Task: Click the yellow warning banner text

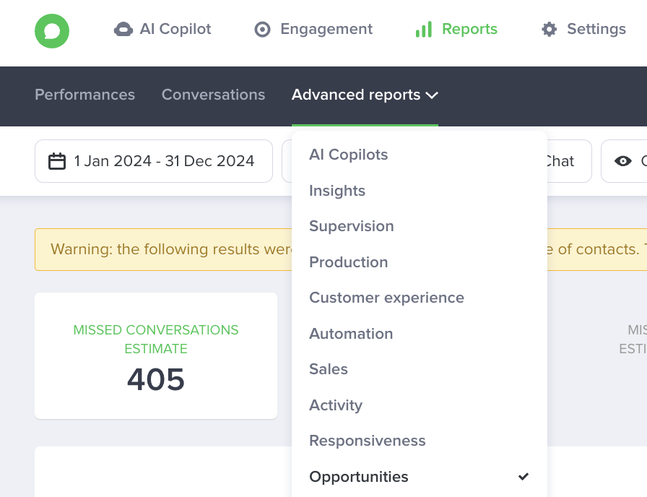Action: tap(171, 249)
